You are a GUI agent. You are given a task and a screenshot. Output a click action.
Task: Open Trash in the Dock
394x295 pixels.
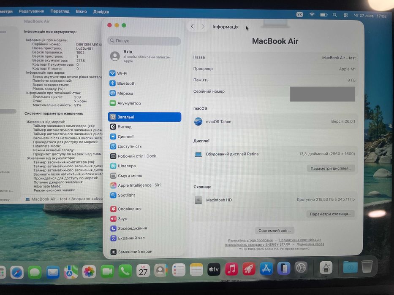[x=367, y=266]
